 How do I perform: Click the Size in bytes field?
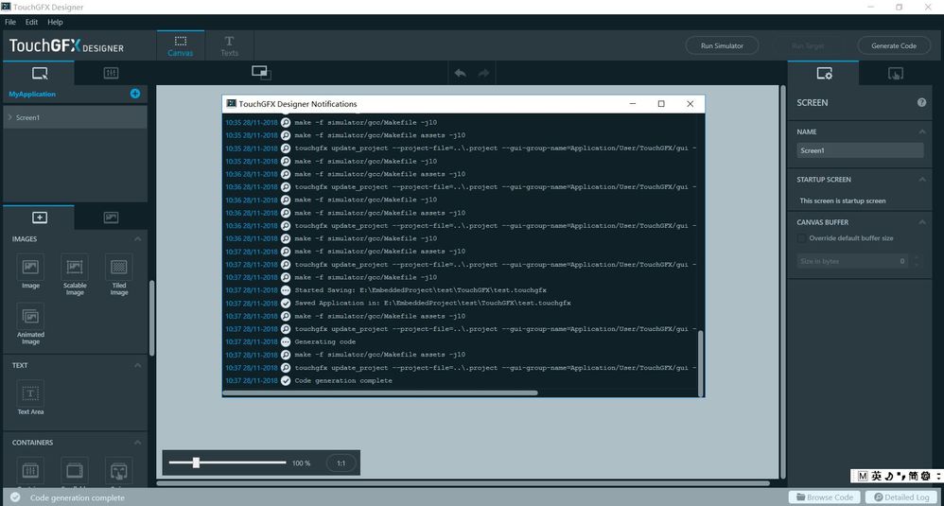coord(852,261)
